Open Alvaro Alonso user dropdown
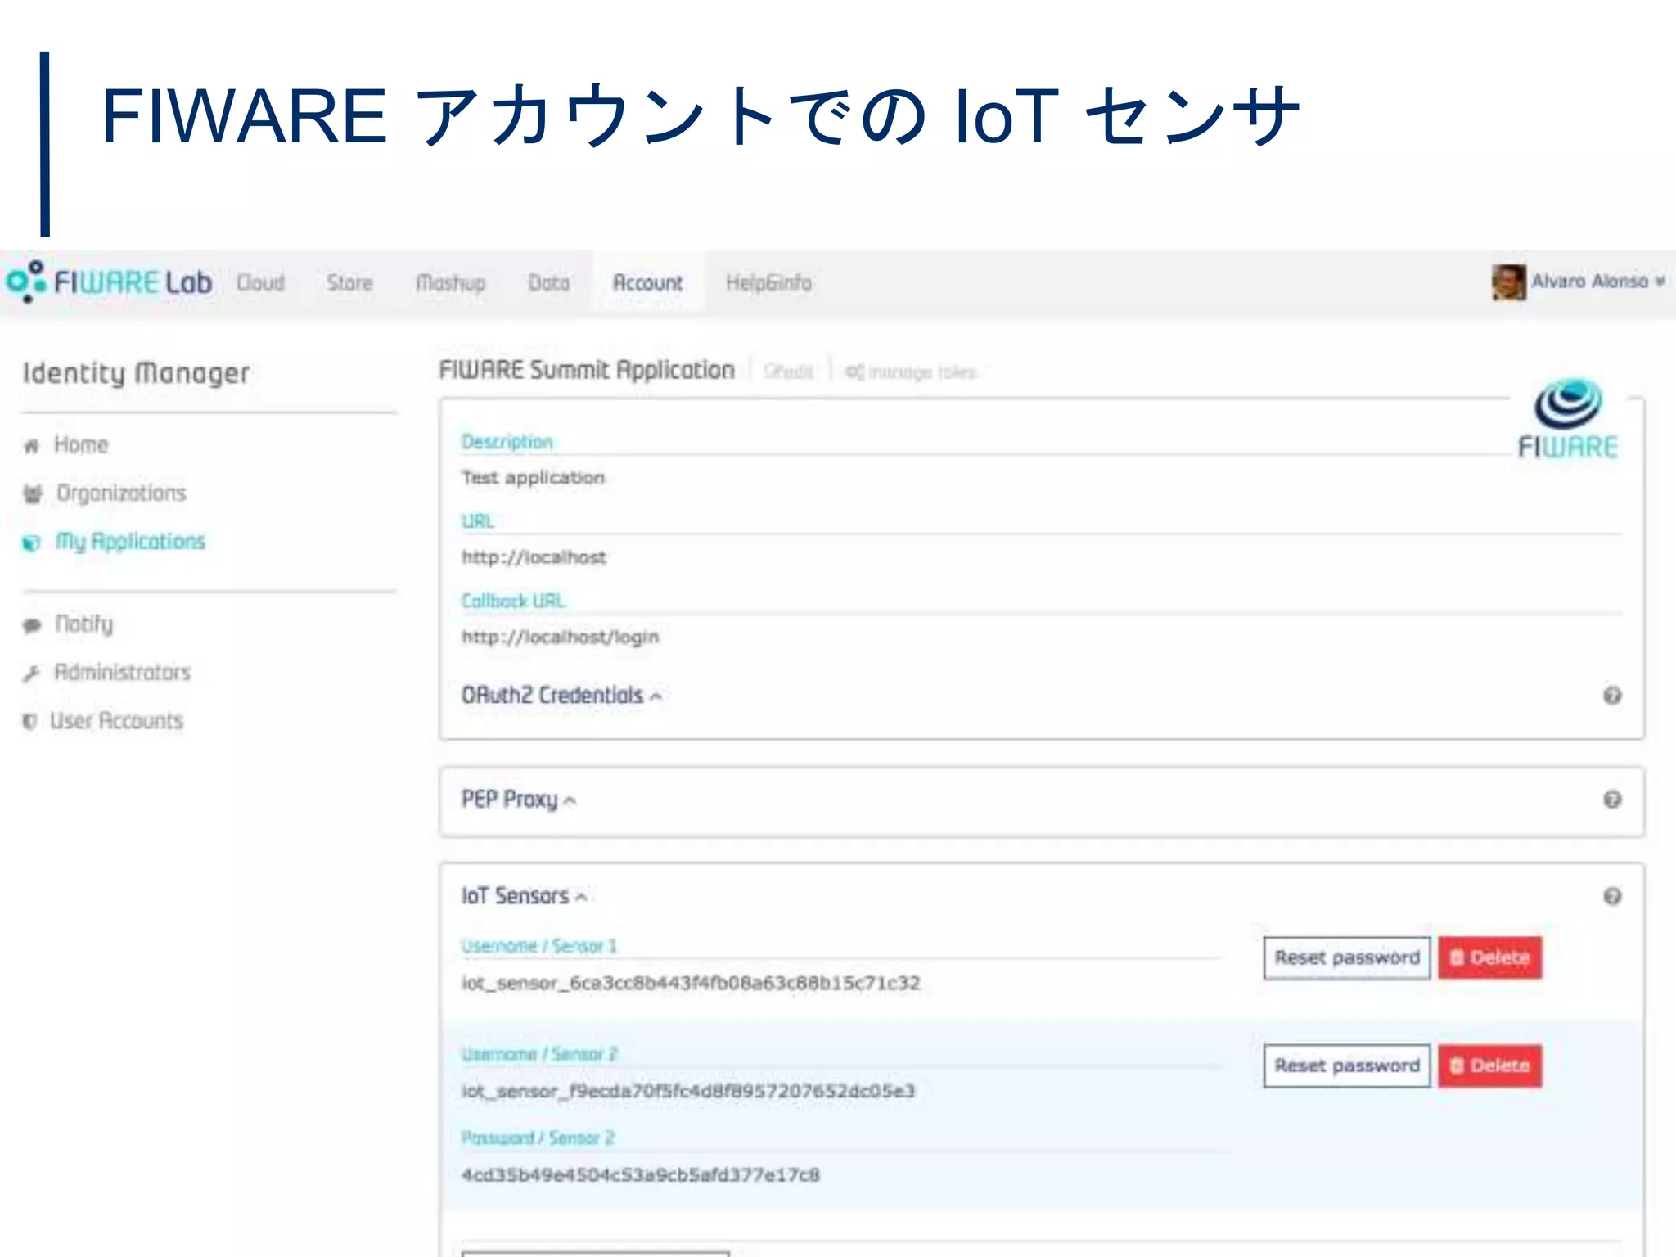The width and height of the screenshot is (1676, 1257). tap(1597, 282)
